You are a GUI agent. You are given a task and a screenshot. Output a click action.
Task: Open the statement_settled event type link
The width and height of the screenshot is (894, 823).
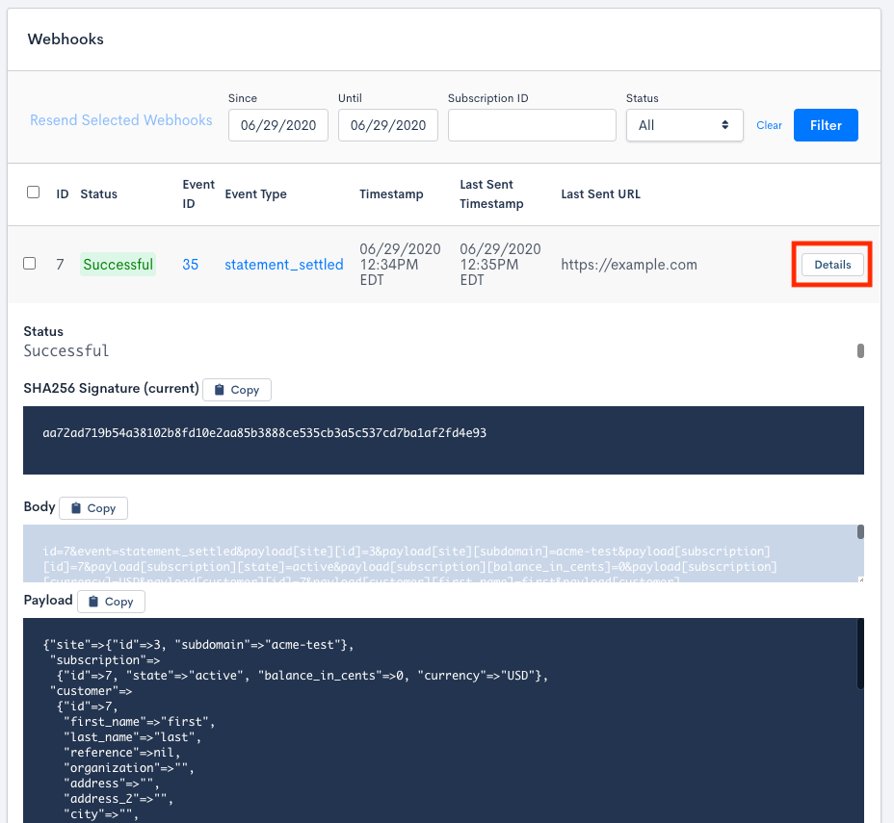[x=284, y=265]
